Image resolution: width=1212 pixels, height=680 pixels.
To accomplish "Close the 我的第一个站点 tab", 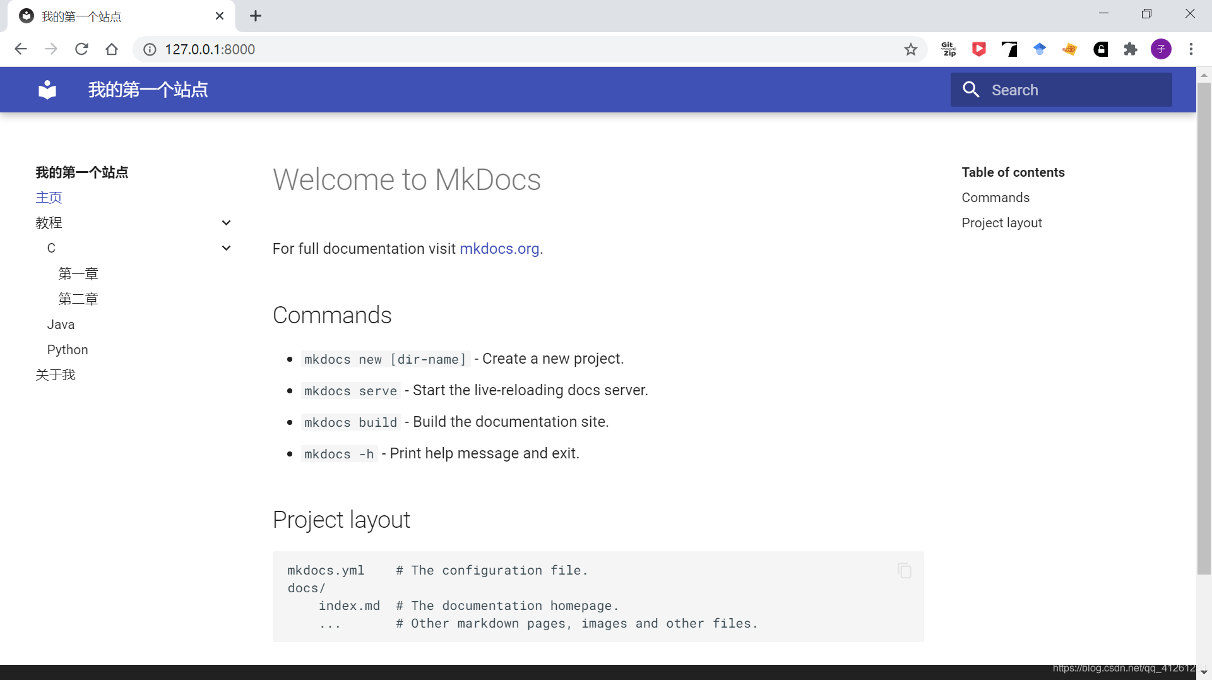I will (x=220, y=16).
